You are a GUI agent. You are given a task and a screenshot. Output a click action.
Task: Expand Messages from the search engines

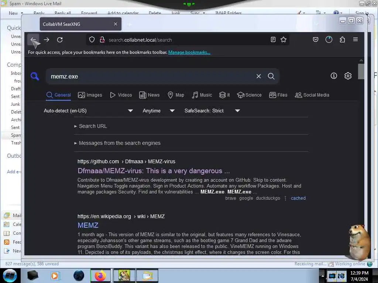coord(117,143)
